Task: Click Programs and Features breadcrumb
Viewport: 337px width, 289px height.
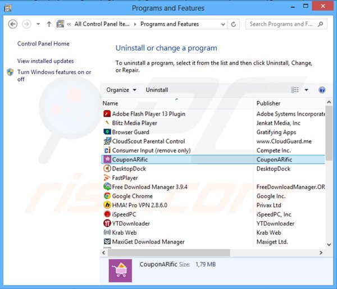Action: tap(170, 24)
